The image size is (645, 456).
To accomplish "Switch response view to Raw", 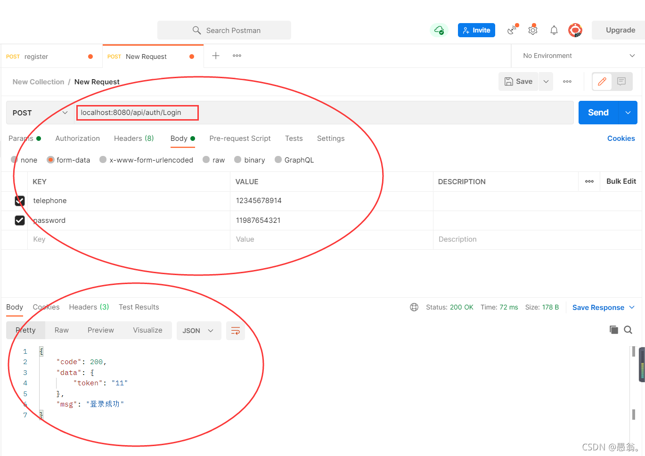I will [x=62, y=330].
